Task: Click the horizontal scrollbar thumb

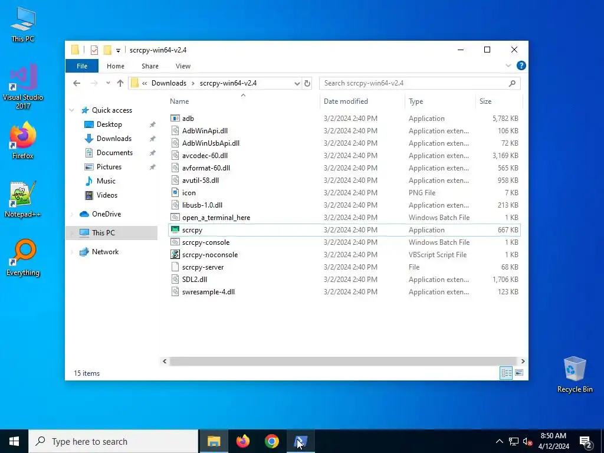Action: point(344,362)
